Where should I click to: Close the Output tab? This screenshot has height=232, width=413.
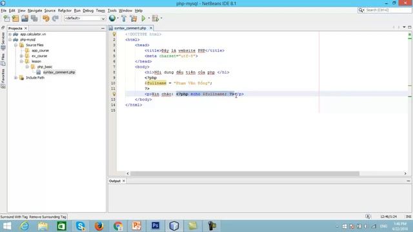point(123,181)
